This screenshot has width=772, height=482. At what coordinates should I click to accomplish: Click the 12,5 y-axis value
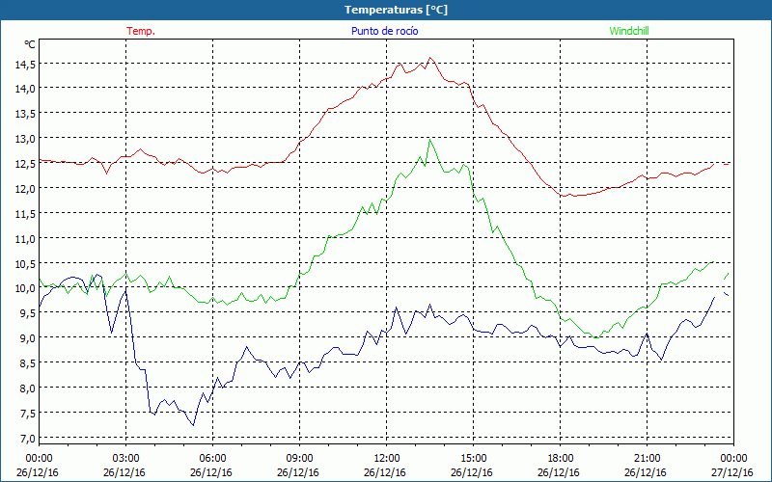pyautogui.click(x=25, y=164)
